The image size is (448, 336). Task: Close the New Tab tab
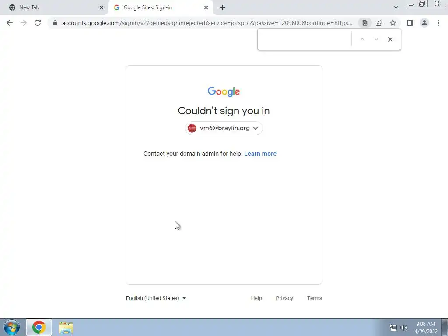(x=101, y=7)
